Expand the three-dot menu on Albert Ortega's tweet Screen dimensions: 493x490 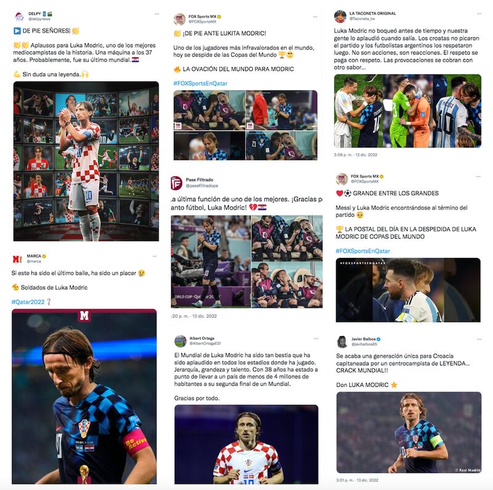tap(316, 339)
